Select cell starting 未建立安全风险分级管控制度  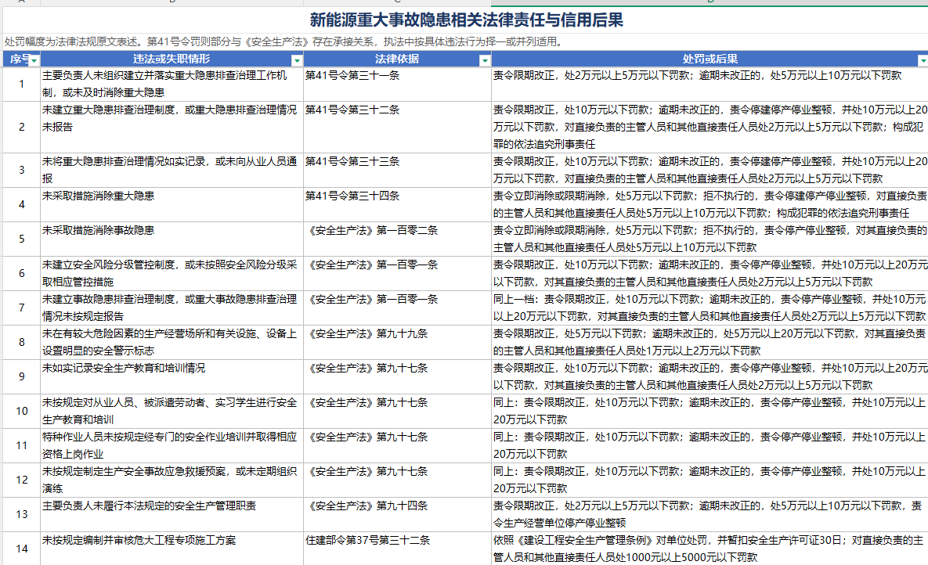coord(172,273)
